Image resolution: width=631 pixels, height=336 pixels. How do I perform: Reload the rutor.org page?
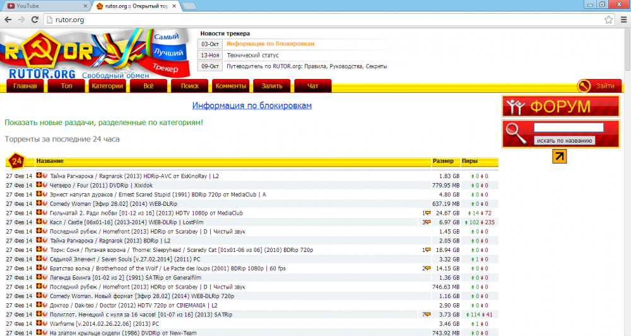pos(35,20)
